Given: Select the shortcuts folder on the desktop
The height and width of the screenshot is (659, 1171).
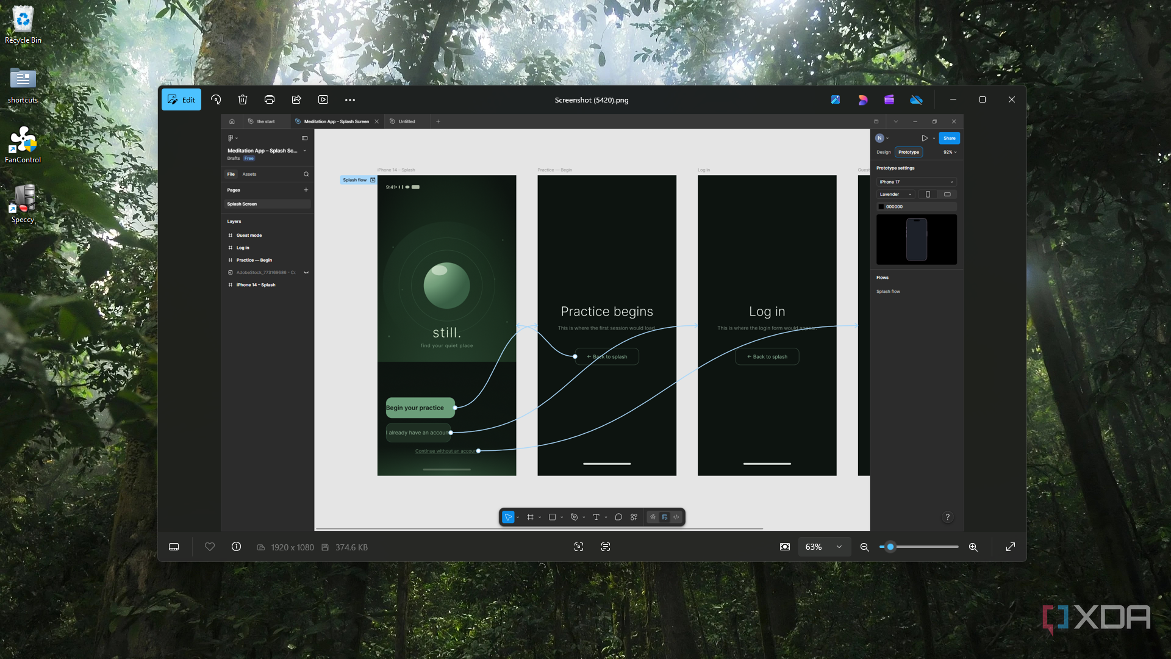Looking at the screenshot, I should [x=23, y=85].
